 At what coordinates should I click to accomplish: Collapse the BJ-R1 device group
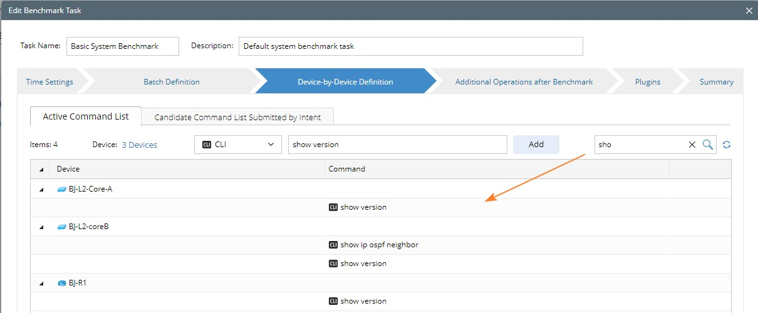tap(41, 283)
